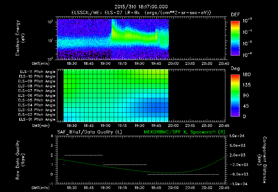Select the plot title '2015/310 18:17:00.000'
Viewport: 278px width, 192px height.
coord(141,7)
